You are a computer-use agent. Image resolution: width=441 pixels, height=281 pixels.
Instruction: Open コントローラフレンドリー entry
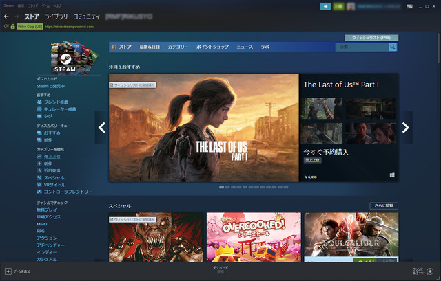click(x=64, y=192)
